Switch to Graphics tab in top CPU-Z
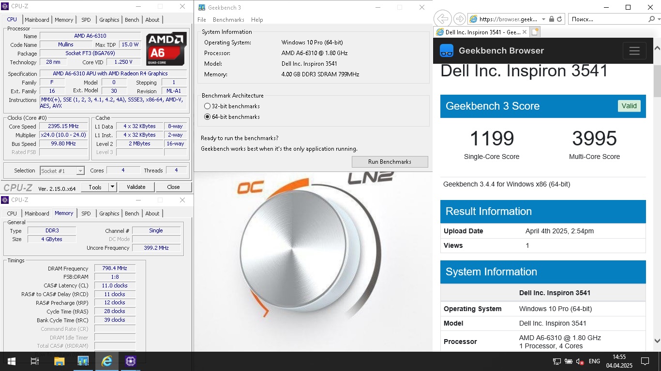661x371 pixels. click(x=109, y=20)
